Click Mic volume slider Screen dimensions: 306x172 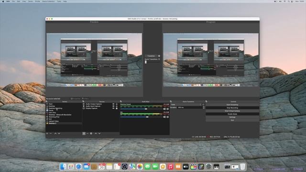point(142,117)
